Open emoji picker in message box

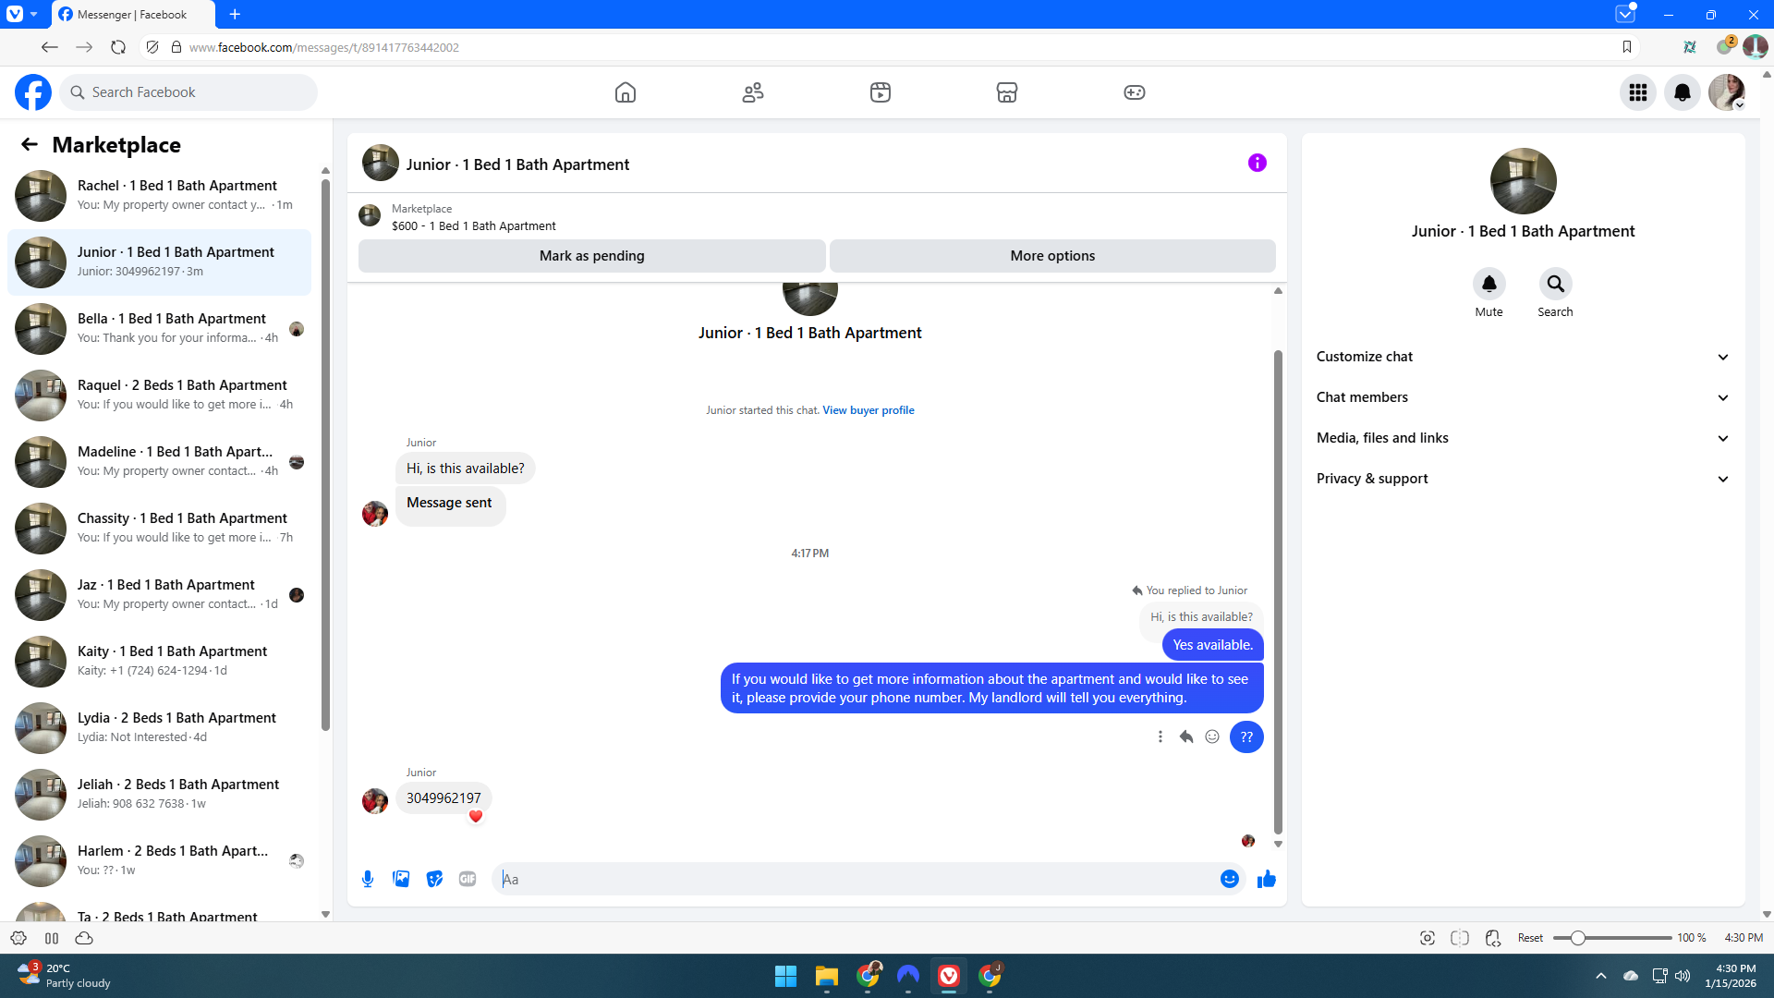[1229, 879]
